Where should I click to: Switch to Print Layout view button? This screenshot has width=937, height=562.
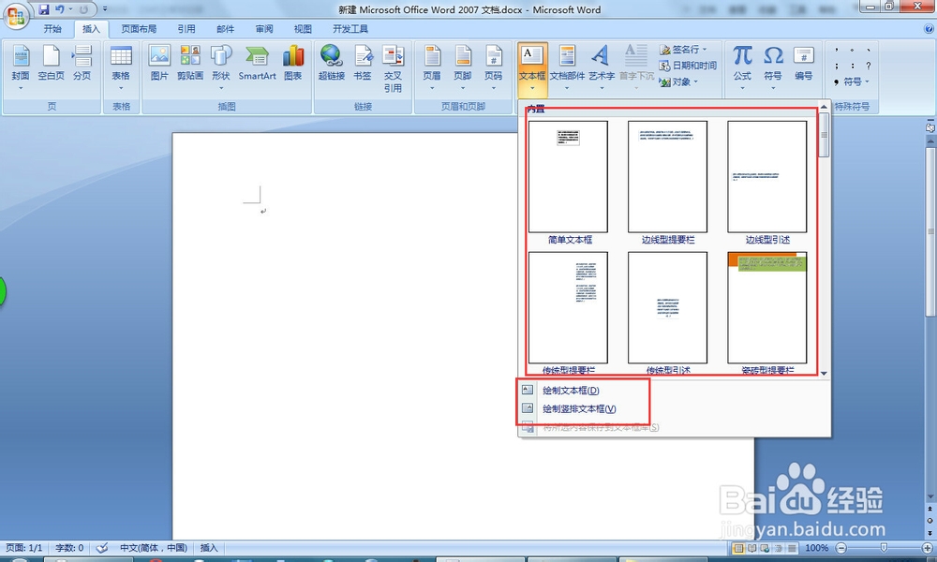click(x=738, y=548)
